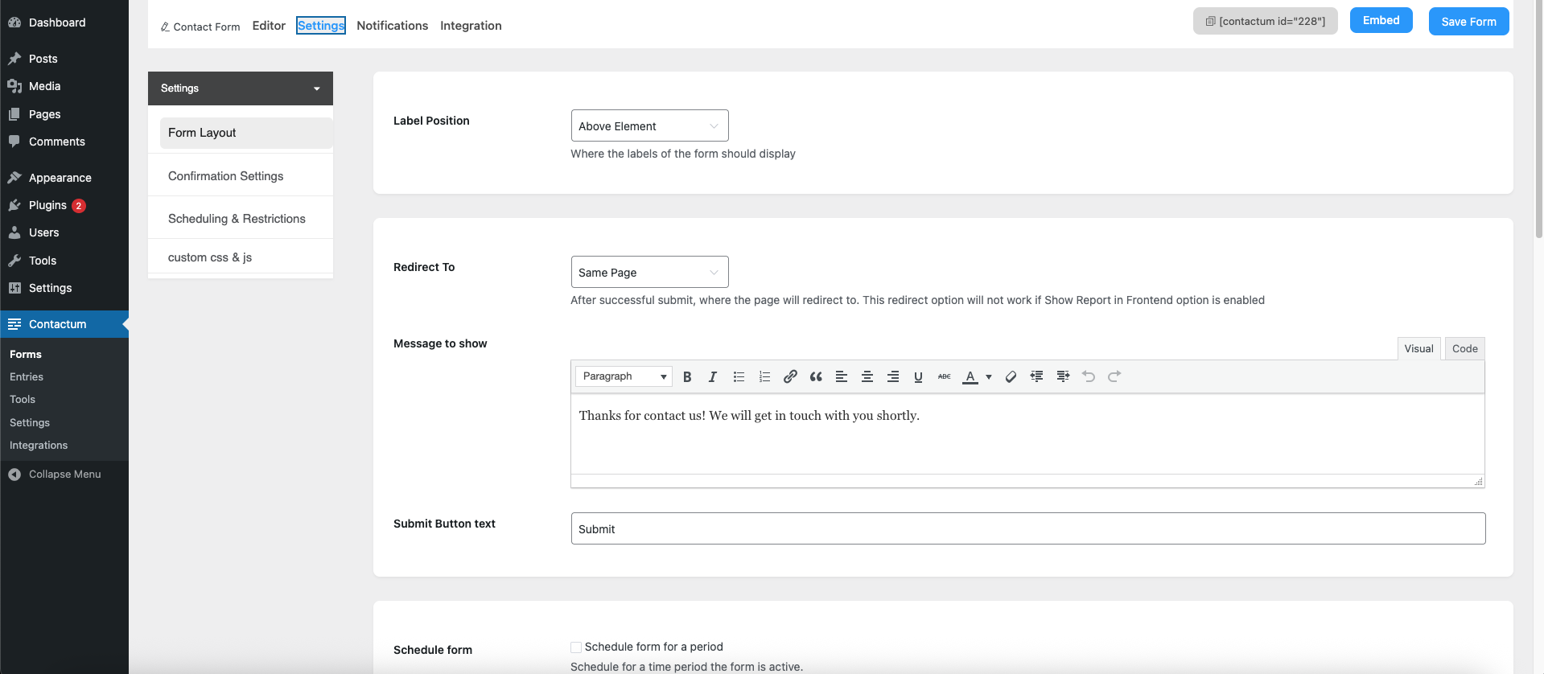Viewport: 1544px width, 674px height.
Task: Open the Paragraph format dropdown
Action: coord(624,376)
